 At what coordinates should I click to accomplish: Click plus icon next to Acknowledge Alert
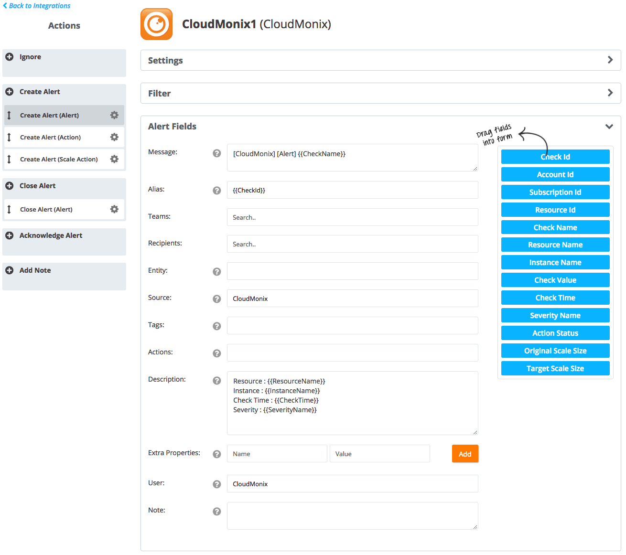(9, 235)
